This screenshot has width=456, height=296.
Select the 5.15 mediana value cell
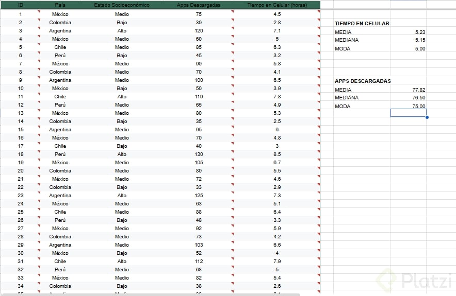point(409,40)
